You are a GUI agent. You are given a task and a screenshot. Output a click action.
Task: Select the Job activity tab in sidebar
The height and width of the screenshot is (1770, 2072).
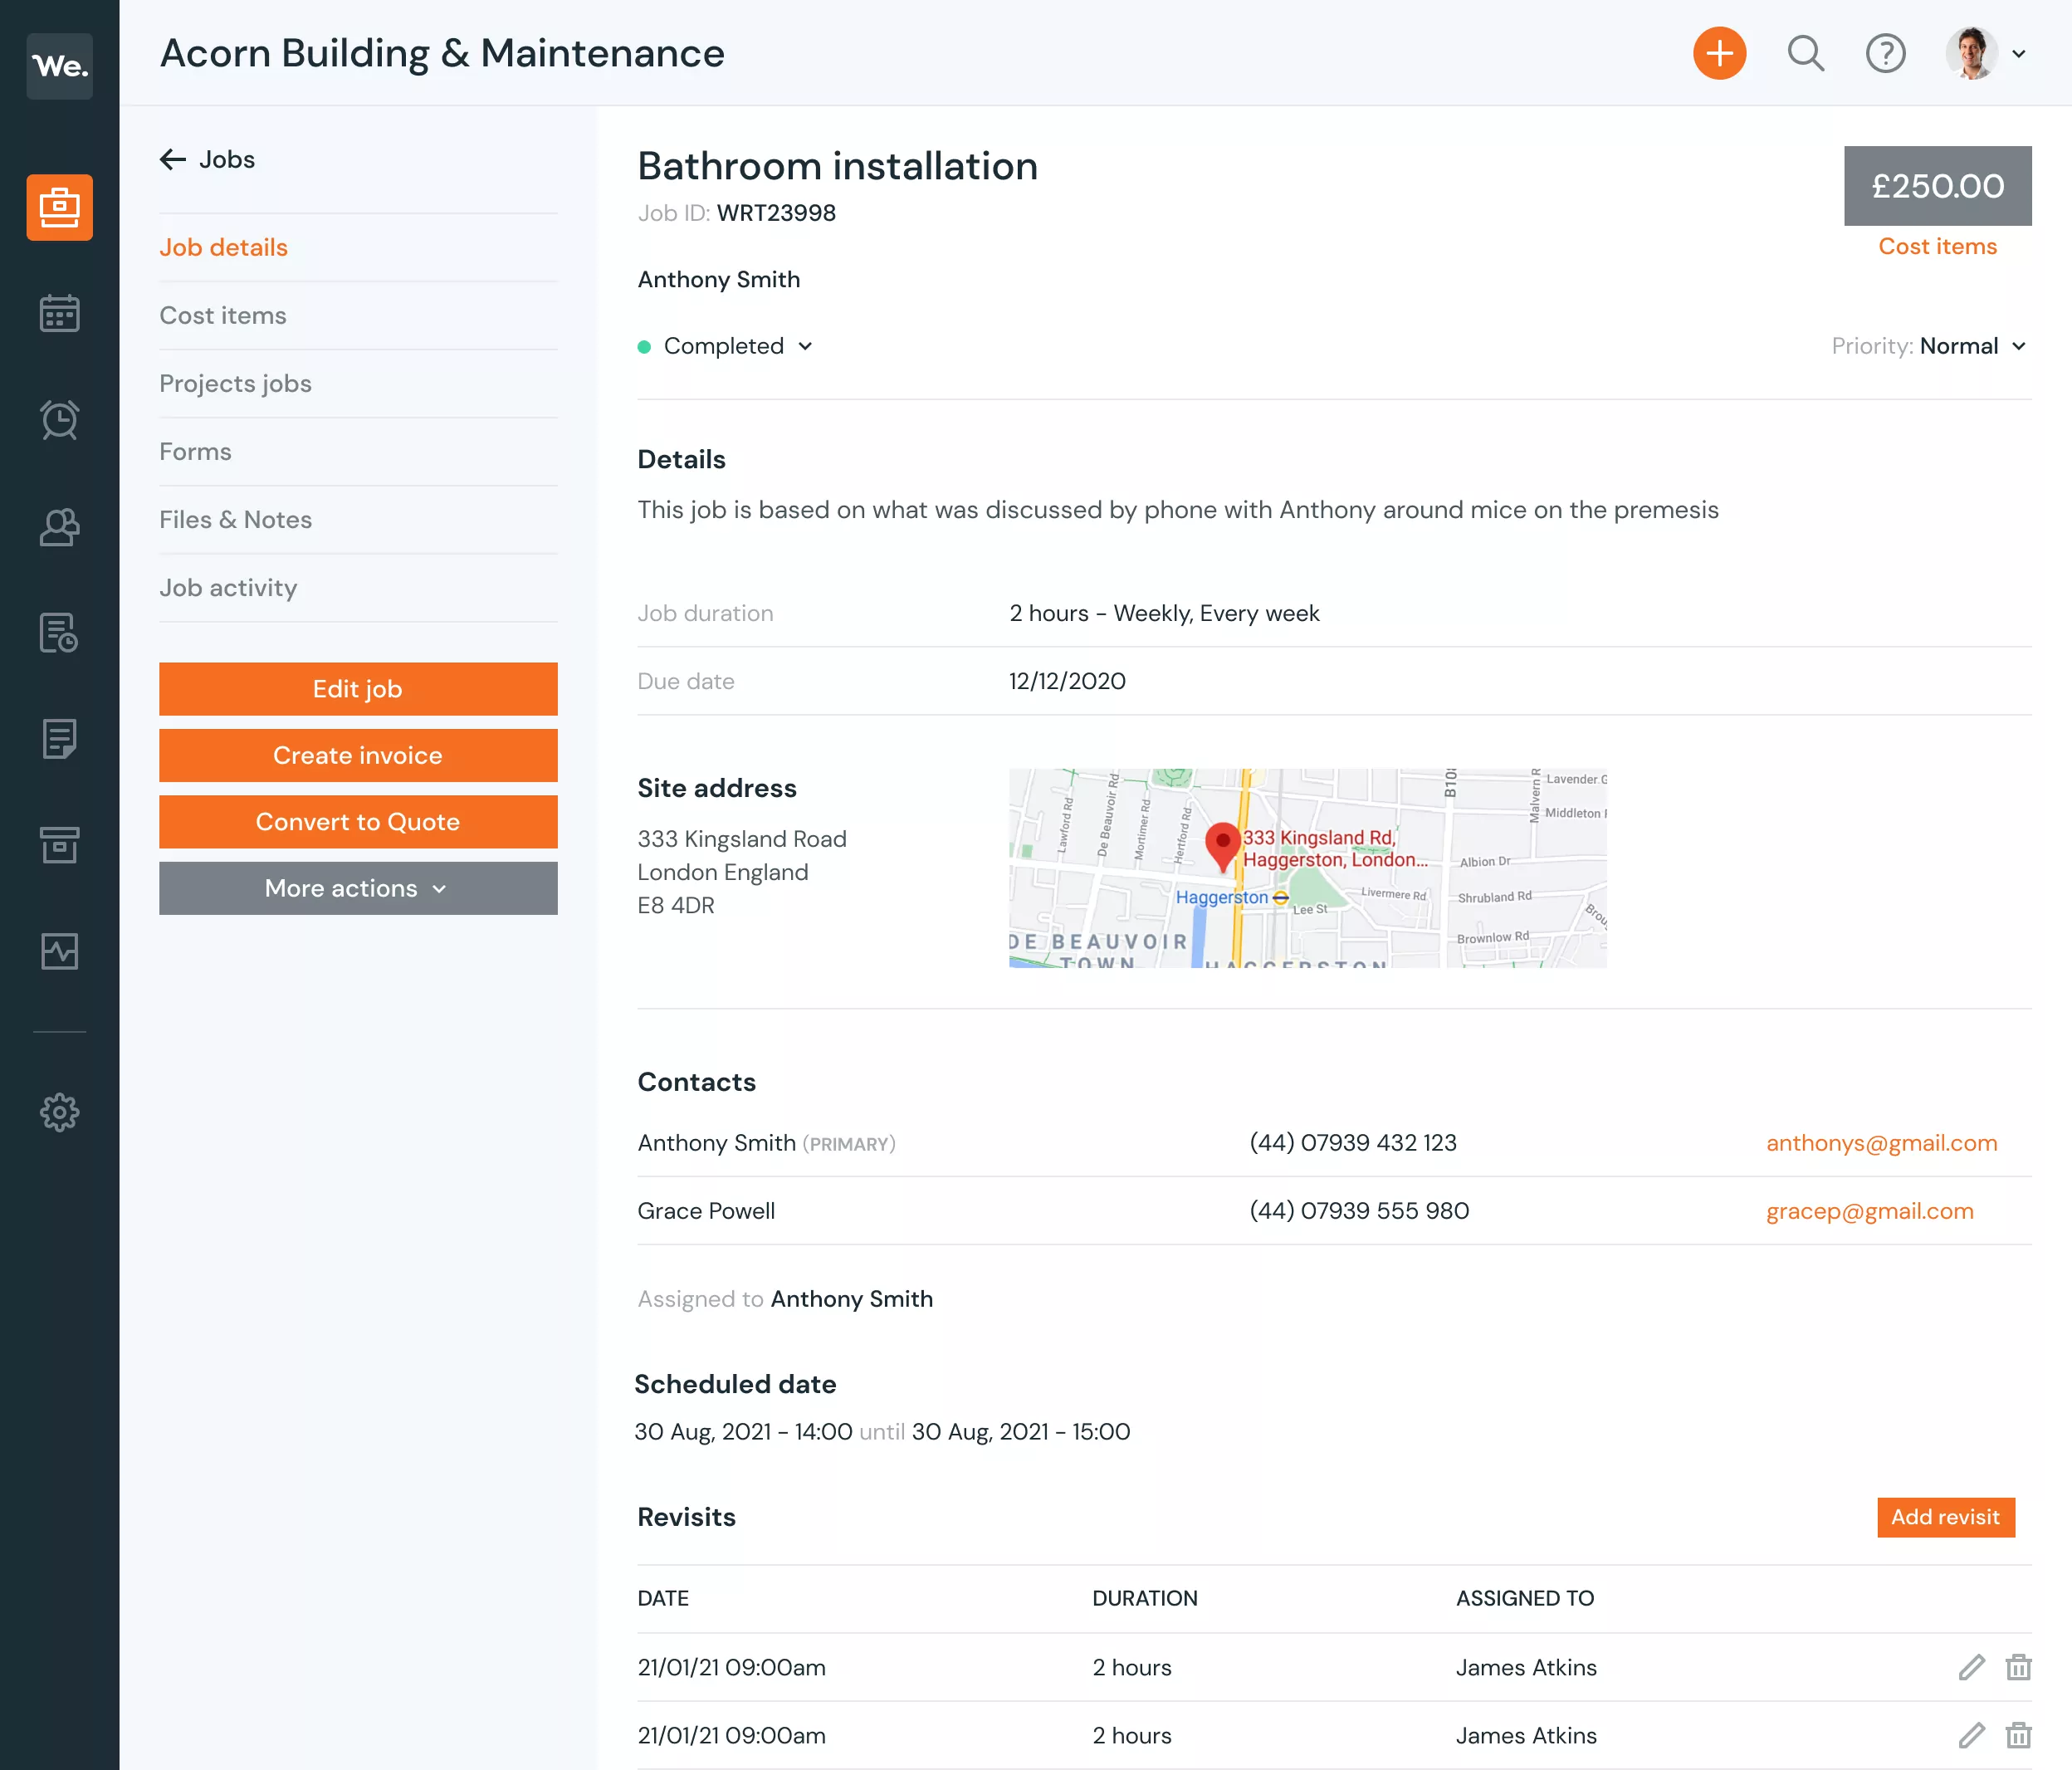point(228,586)
